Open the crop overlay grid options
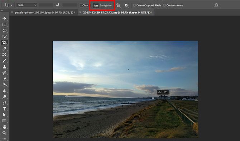The image size is (240, 141). [x=118, y=5]
